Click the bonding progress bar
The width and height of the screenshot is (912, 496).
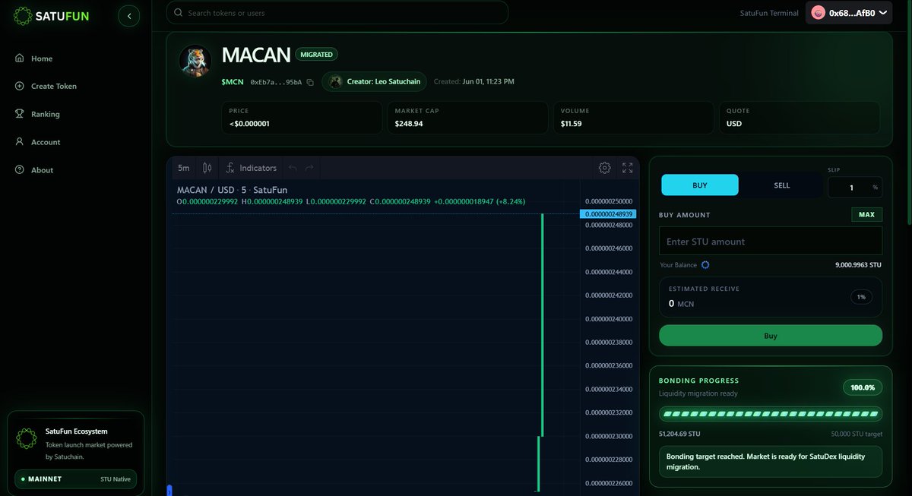(771, 414)
